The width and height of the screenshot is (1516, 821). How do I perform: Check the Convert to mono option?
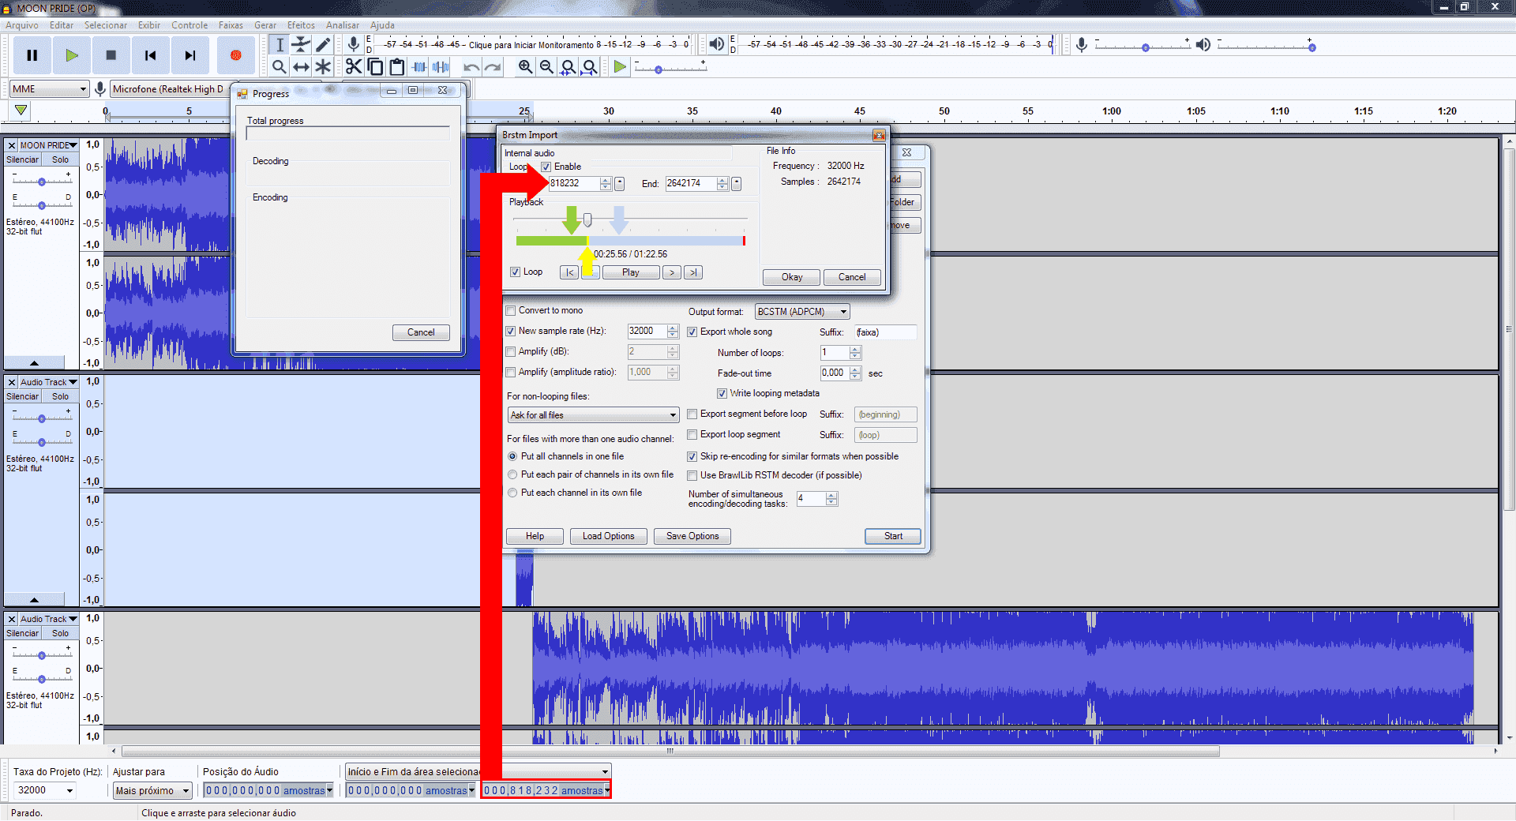click(511, 310)
